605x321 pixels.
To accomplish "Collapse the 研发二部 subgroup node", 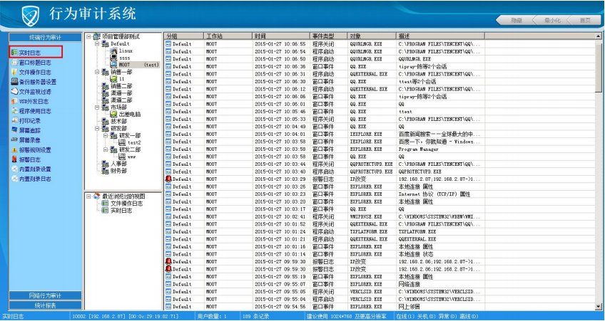I will click(x=106, y=149).
